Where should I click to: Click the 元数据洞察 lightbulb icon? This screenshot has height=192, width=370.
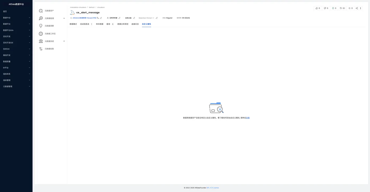(x=41, y=26)
